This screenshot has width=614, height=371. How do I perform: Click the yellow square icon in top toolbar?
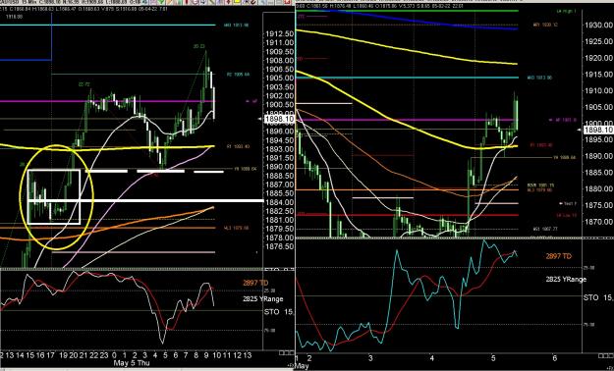click(237, 2)
